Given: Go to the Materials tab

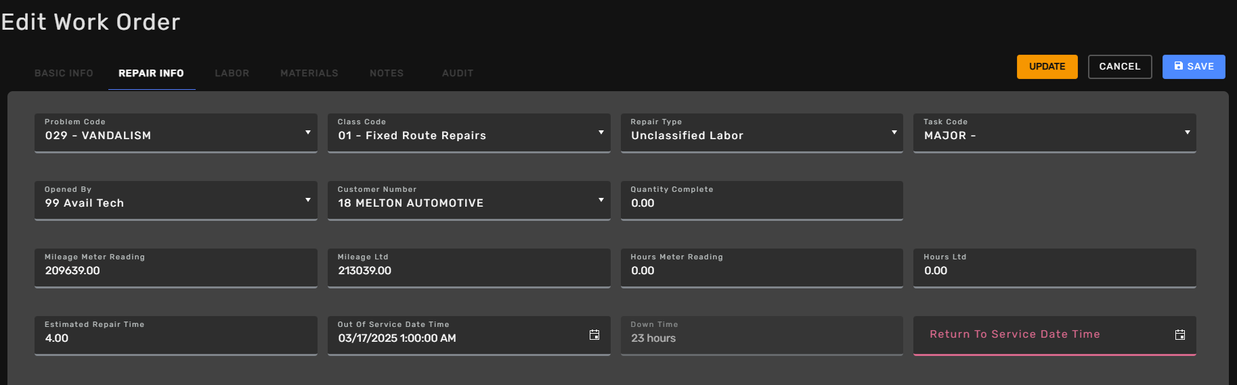Looking at the screenshot, I should pyautogui.click(x=309, y=73).
